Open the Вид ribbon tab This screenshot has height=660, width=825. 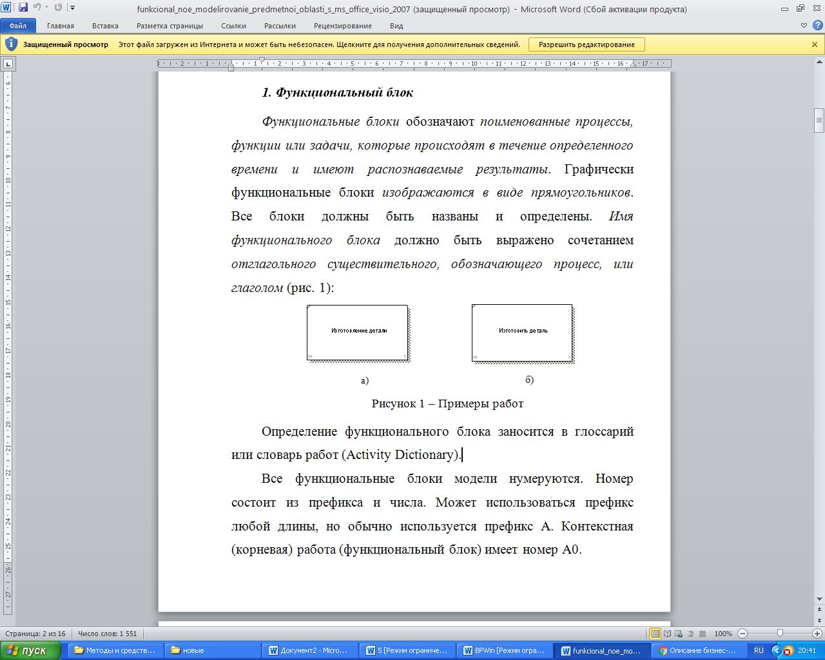pyautogui.click(x=396, y=26)
